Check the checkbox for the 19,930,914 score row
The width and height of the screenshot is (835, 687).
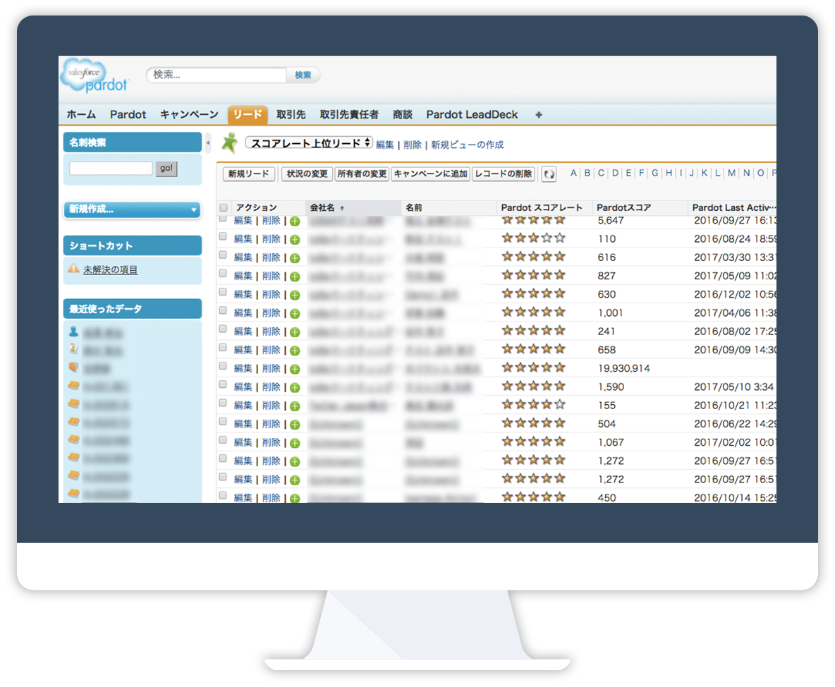click(223, 366)
